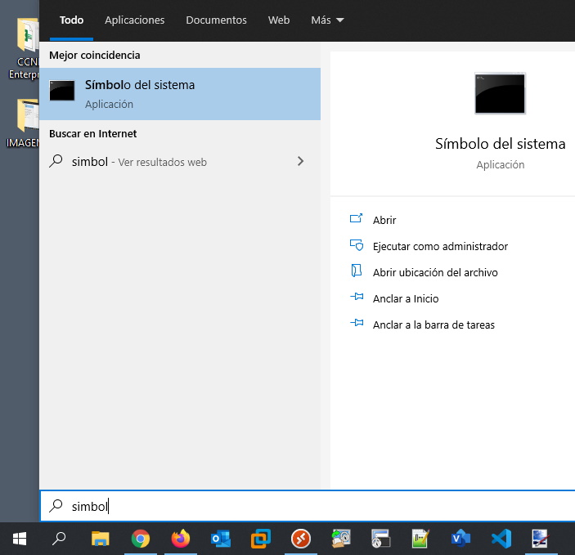Open File Explorer from the taskbar
The image size is (575, 555).
coord(101,538)
